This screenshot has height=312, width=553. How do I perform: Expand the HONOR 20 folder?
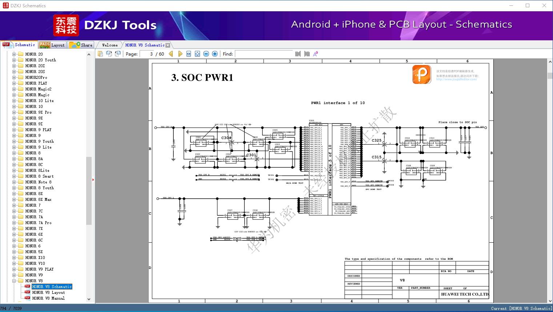click(x=14, y=54)
